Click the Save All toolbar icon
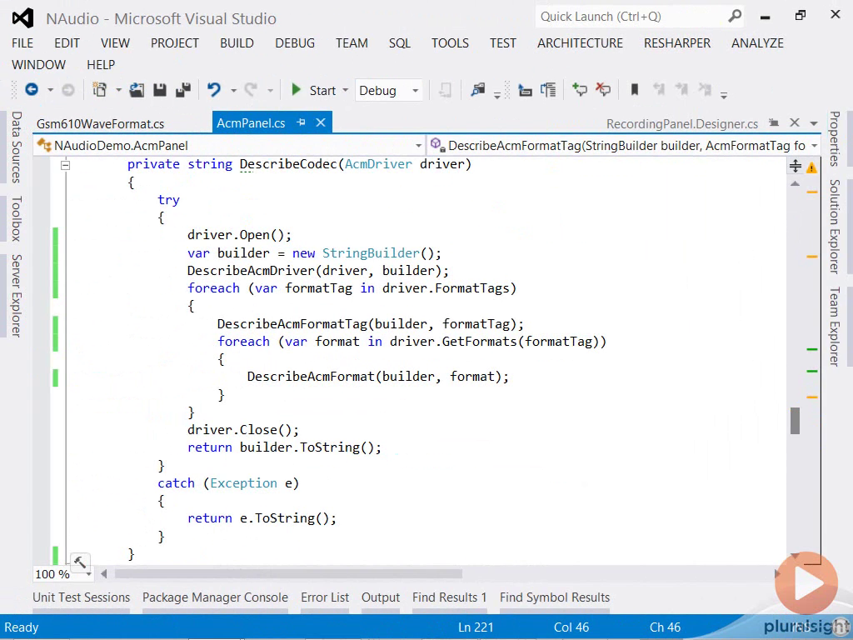The width and height of the screenshot is (853, 640). pyautogui.click(x=183, y=90)
